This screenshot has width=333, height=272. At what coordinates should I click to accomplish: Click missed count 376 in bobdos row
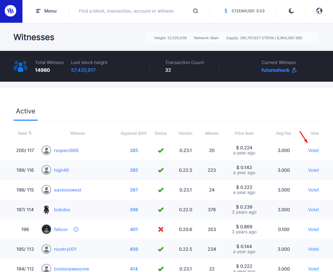coord(212,209)
